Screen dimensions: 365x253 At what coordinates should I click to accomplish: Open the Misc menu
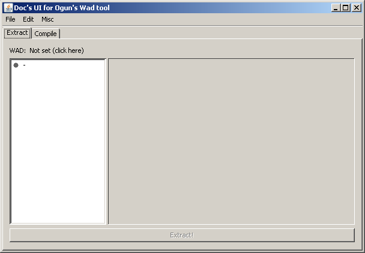click(x=47, y=19)
